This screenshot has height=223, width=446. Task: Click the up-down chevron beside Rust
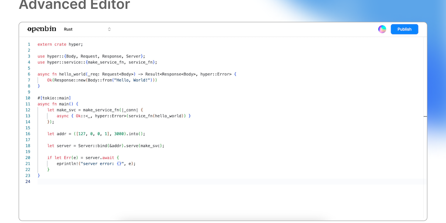[109, 29]
